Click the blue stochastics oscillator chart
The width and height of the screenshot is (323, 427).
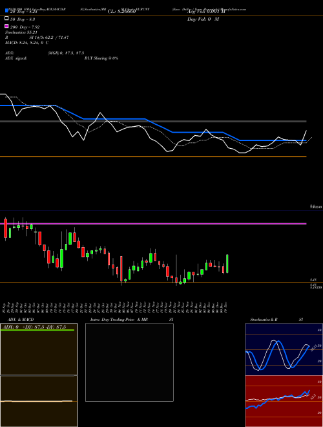284,349
